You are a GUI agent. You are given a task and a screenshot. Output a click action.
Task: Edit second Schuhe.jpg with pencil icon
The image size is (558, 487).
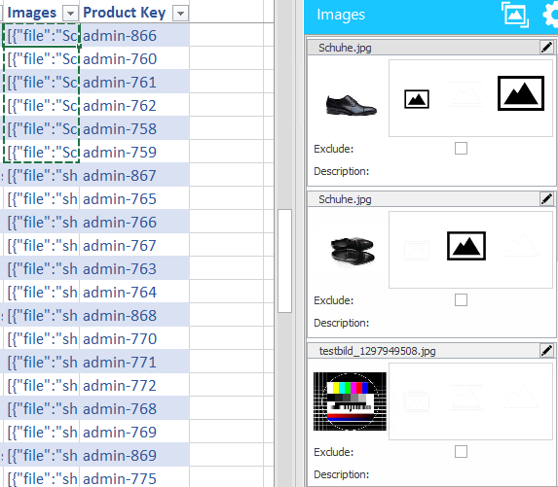click(x=547, y=199)
